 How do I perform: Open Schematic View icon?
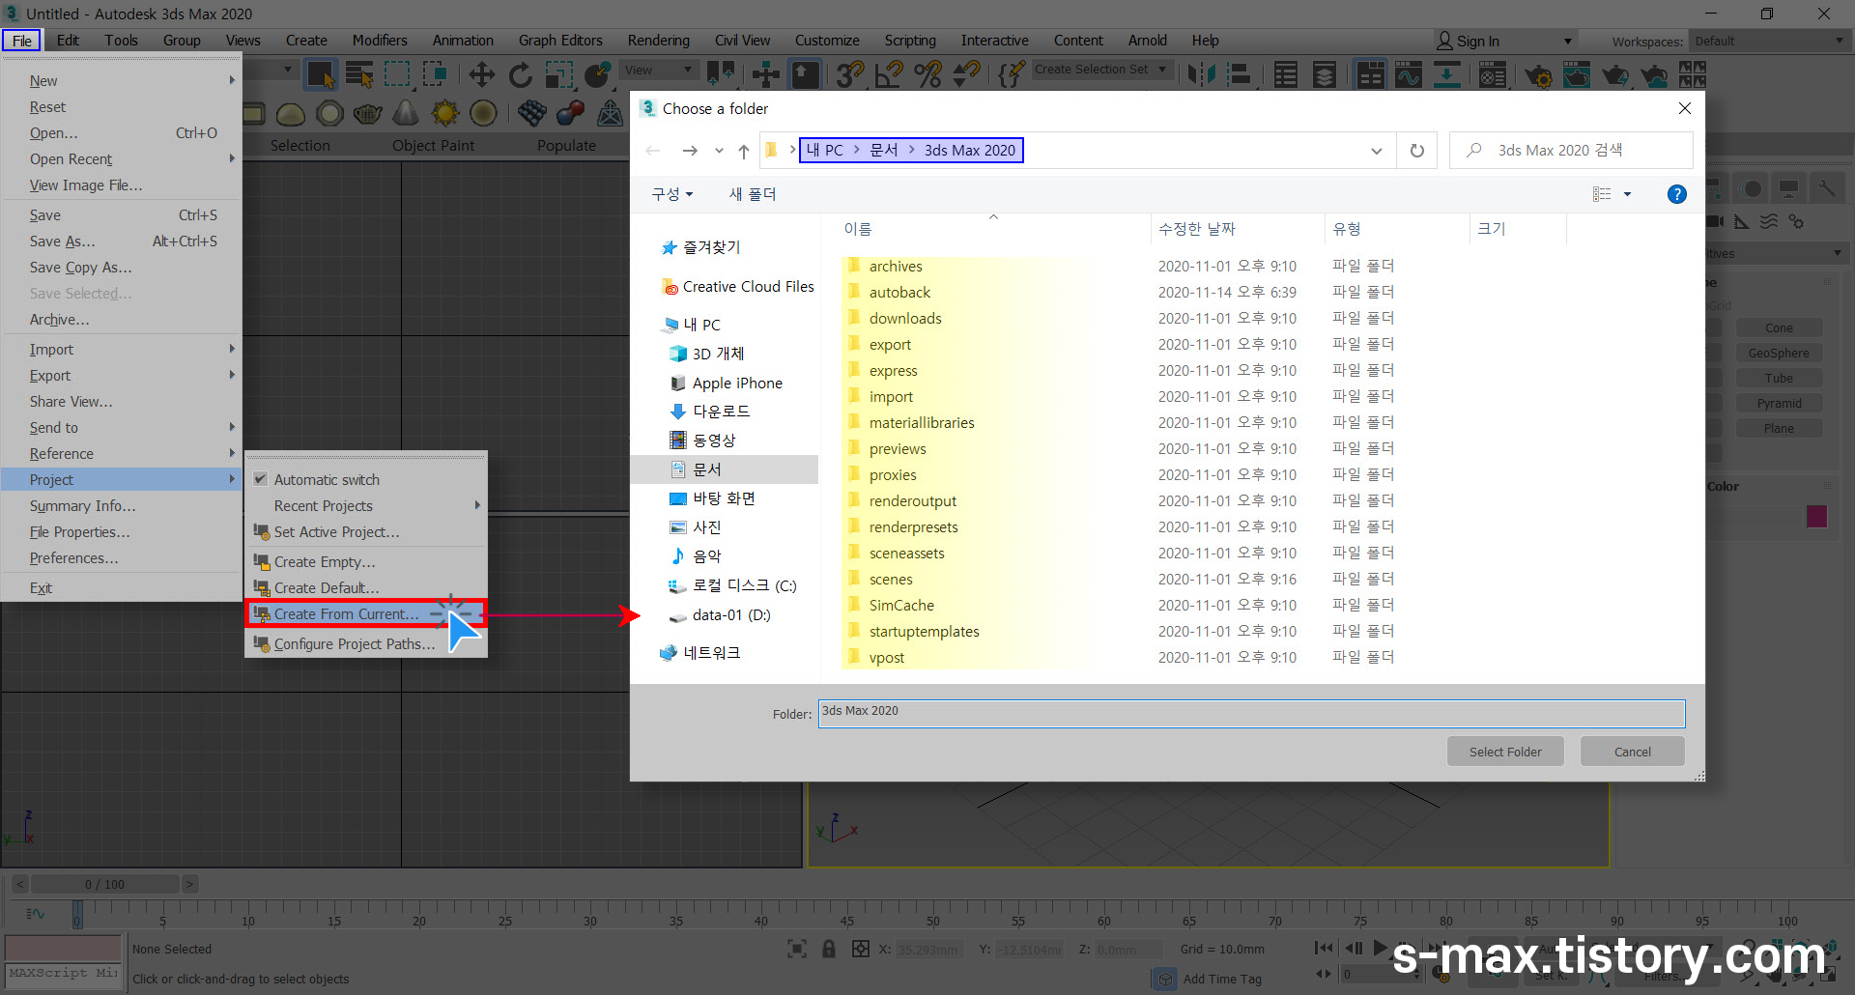[1447, 74]
